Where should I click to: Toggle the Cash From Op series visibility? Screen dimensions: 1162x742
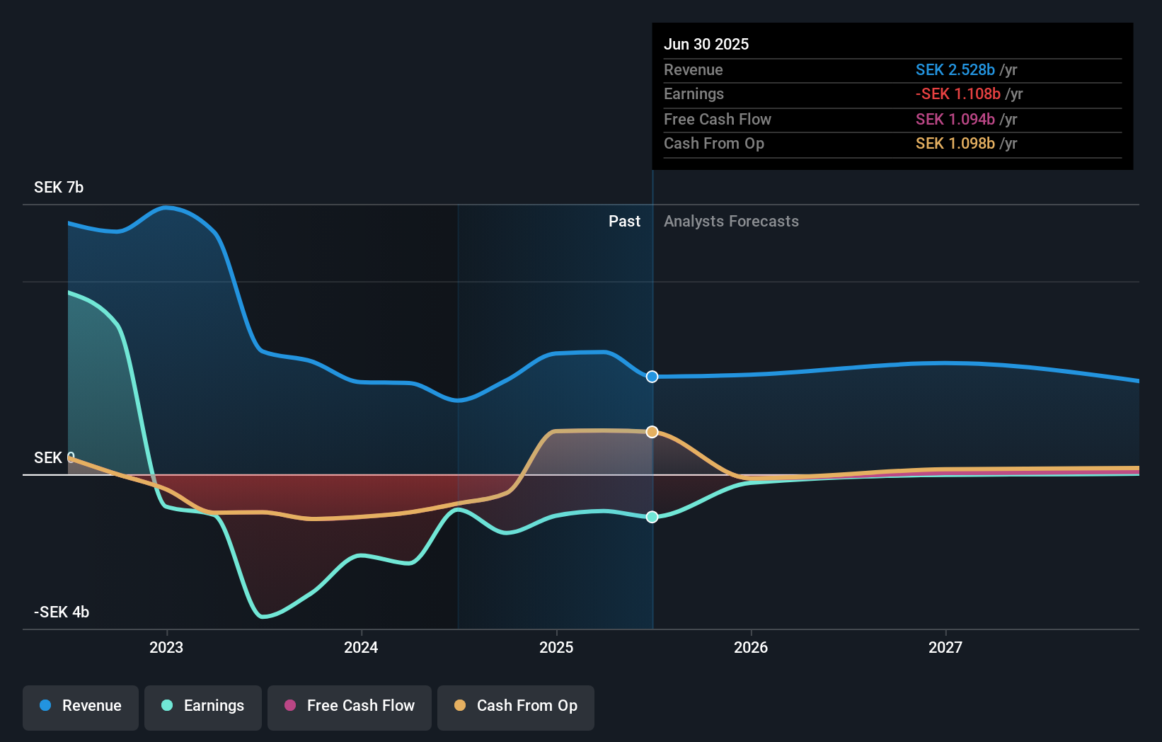(515, 706)
